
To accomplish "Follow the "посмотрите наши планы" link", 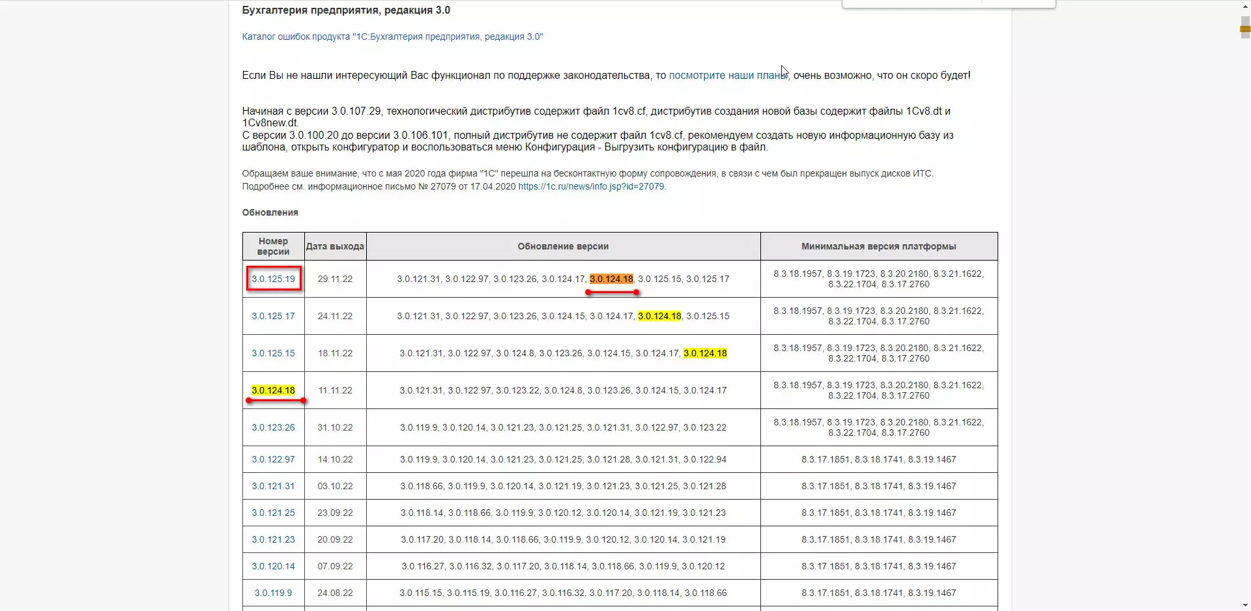I will pyautogui.click(x=728, y=76).
